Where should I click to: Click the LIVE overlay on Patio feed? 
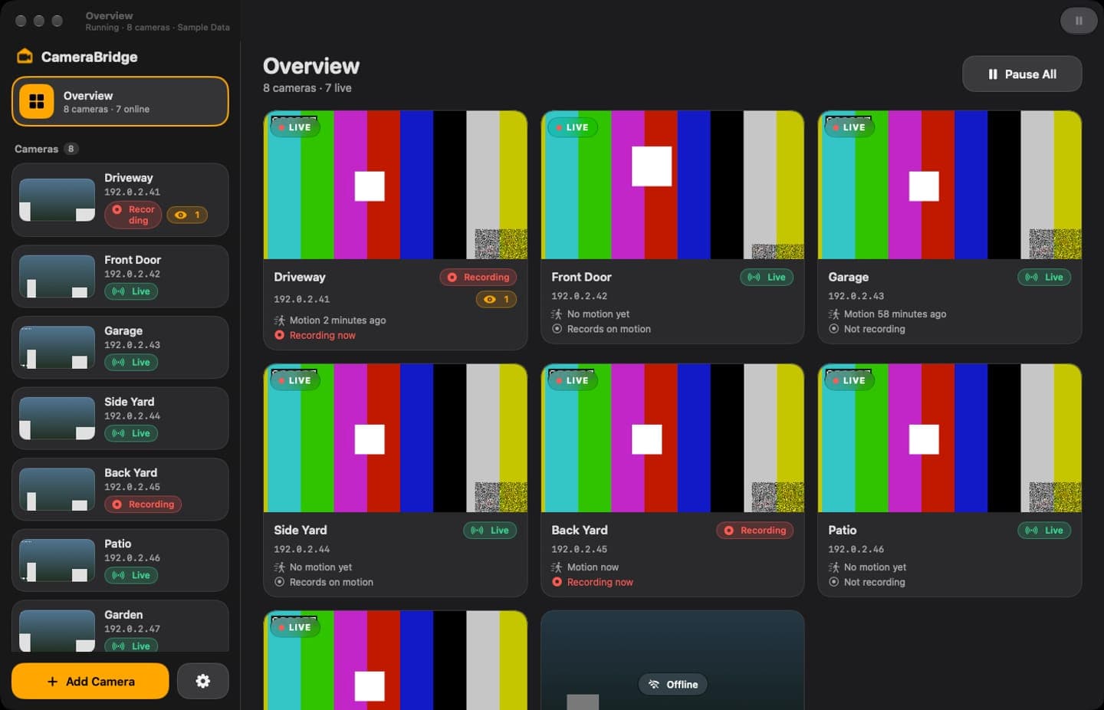coord(849,380)
